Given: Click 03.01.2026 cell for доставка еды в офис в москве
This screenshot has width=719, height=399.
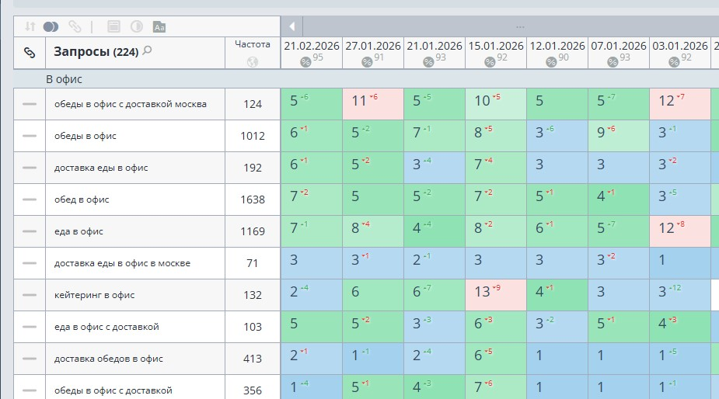Looking at the screenshot, I should pos(680,263).
